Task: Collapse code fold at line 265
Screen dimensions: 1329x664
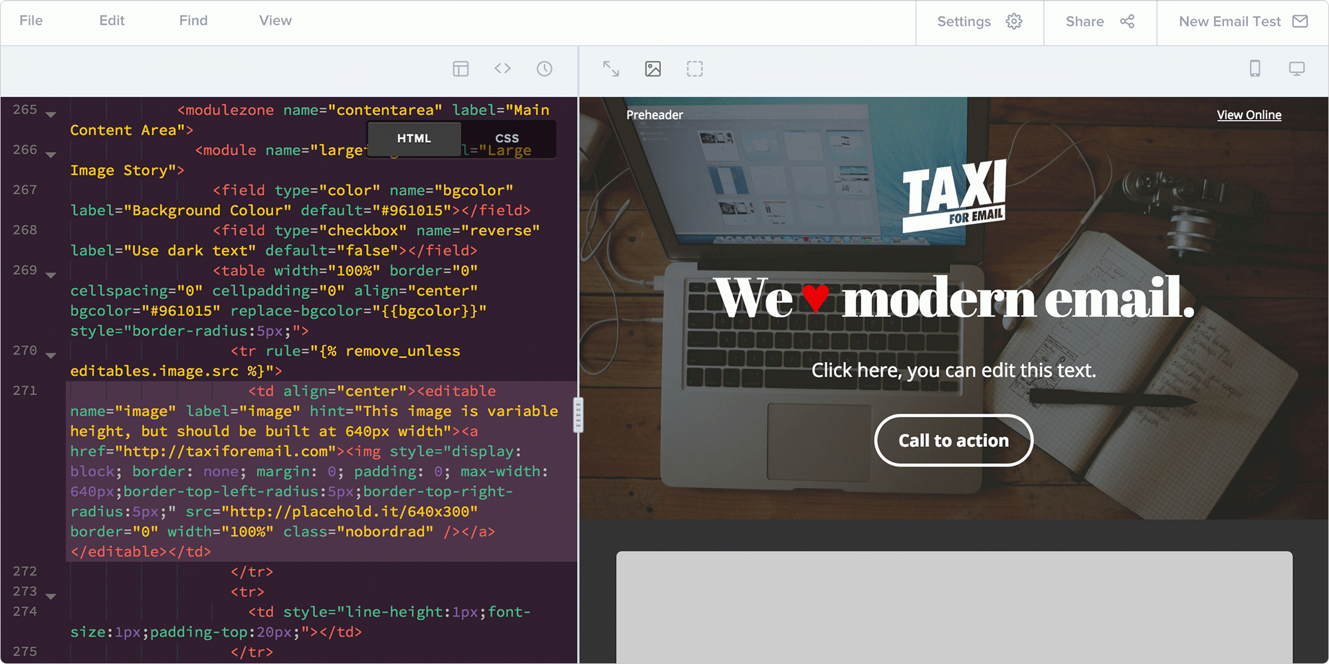Action: click(51, 115)
